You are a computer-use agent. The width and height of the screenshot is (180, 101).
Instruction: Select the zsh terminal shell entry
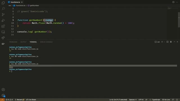click(x=157, y=42)
